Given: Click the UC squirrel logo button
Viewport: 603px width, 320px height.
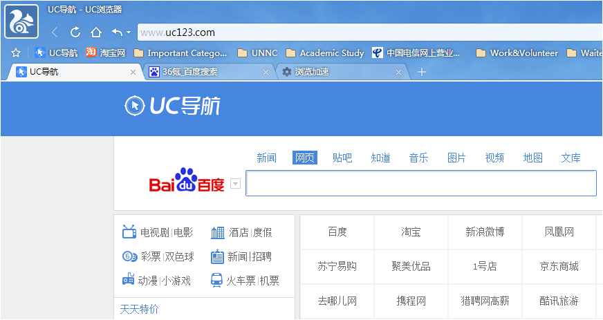Looking at the screenshot, I should tap(21, 21).
